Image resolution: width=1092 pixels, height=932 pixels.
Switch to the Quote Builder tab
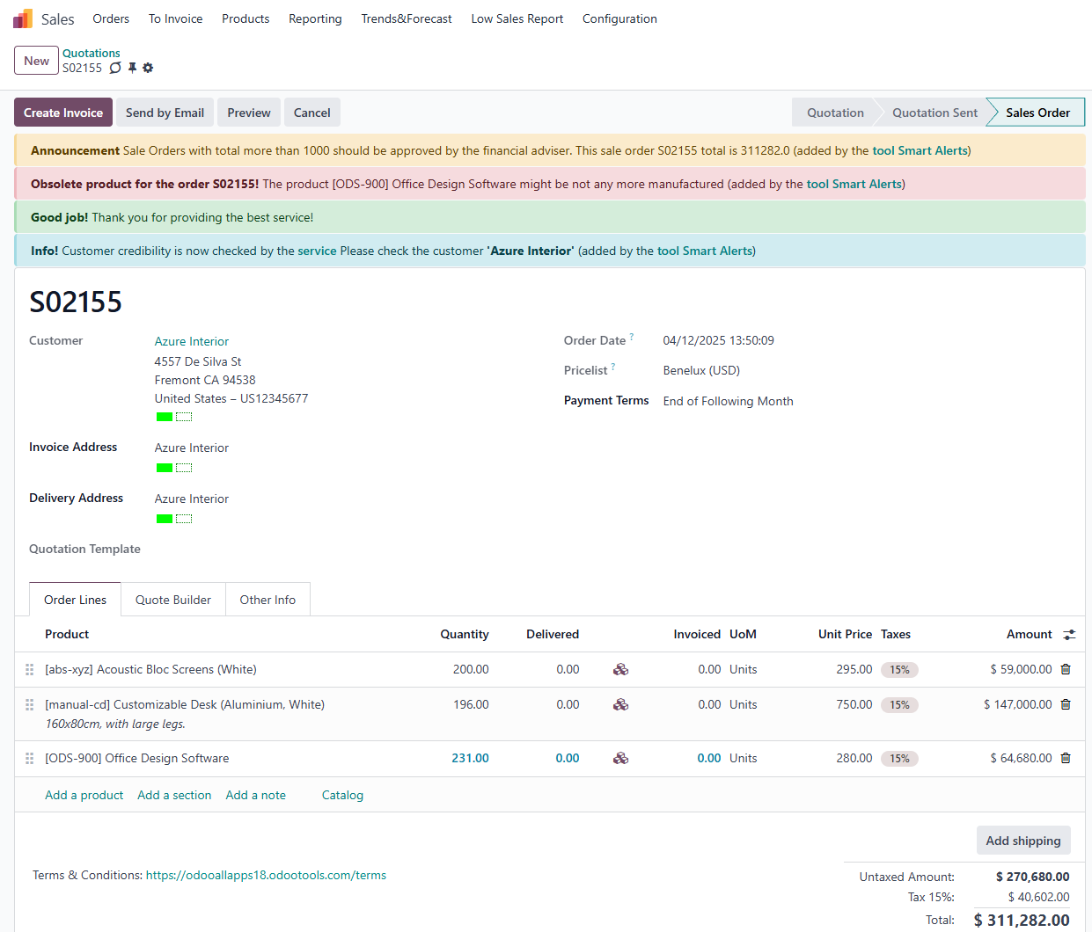[173, 600]
